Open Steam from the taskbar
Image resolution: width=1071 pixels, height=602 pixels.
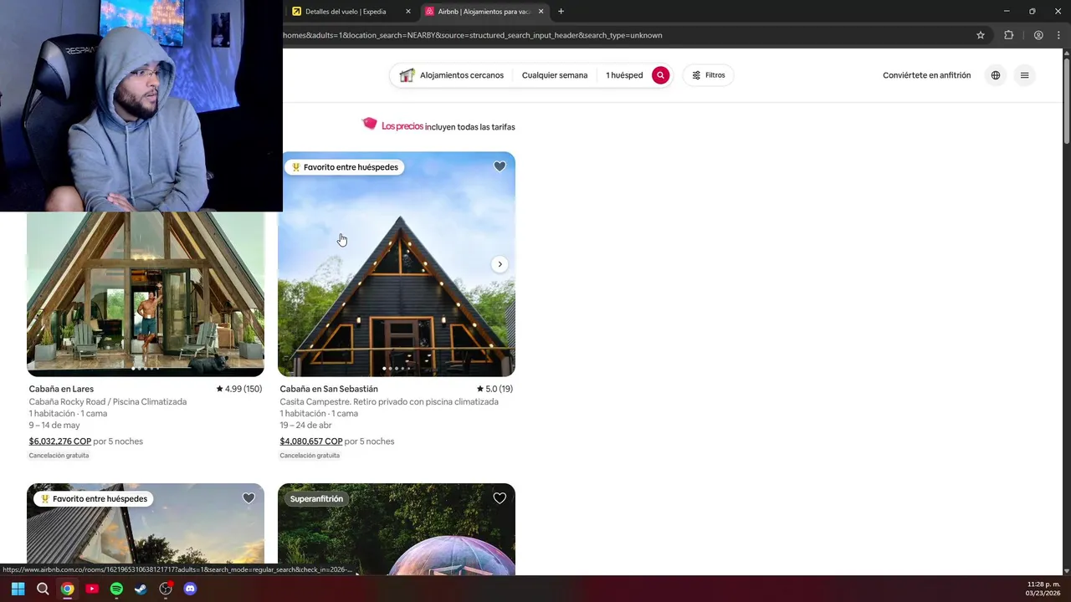(141, 589)
